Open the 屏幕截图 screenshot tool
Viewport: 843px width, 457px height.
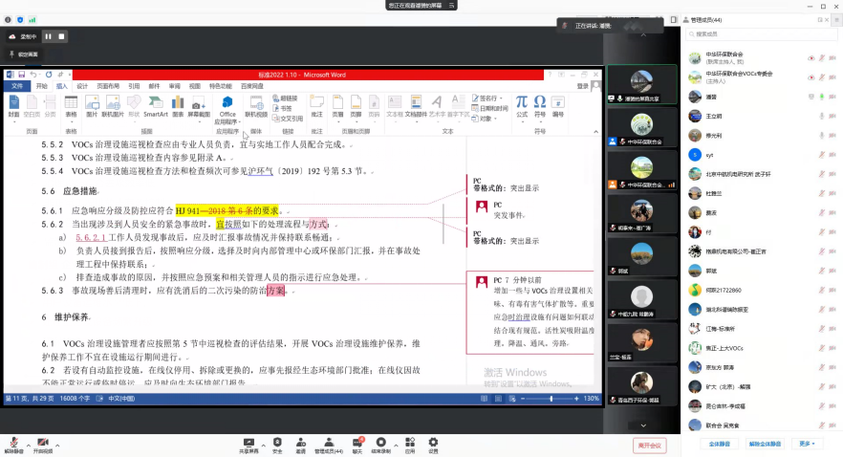tap(198, 105)
